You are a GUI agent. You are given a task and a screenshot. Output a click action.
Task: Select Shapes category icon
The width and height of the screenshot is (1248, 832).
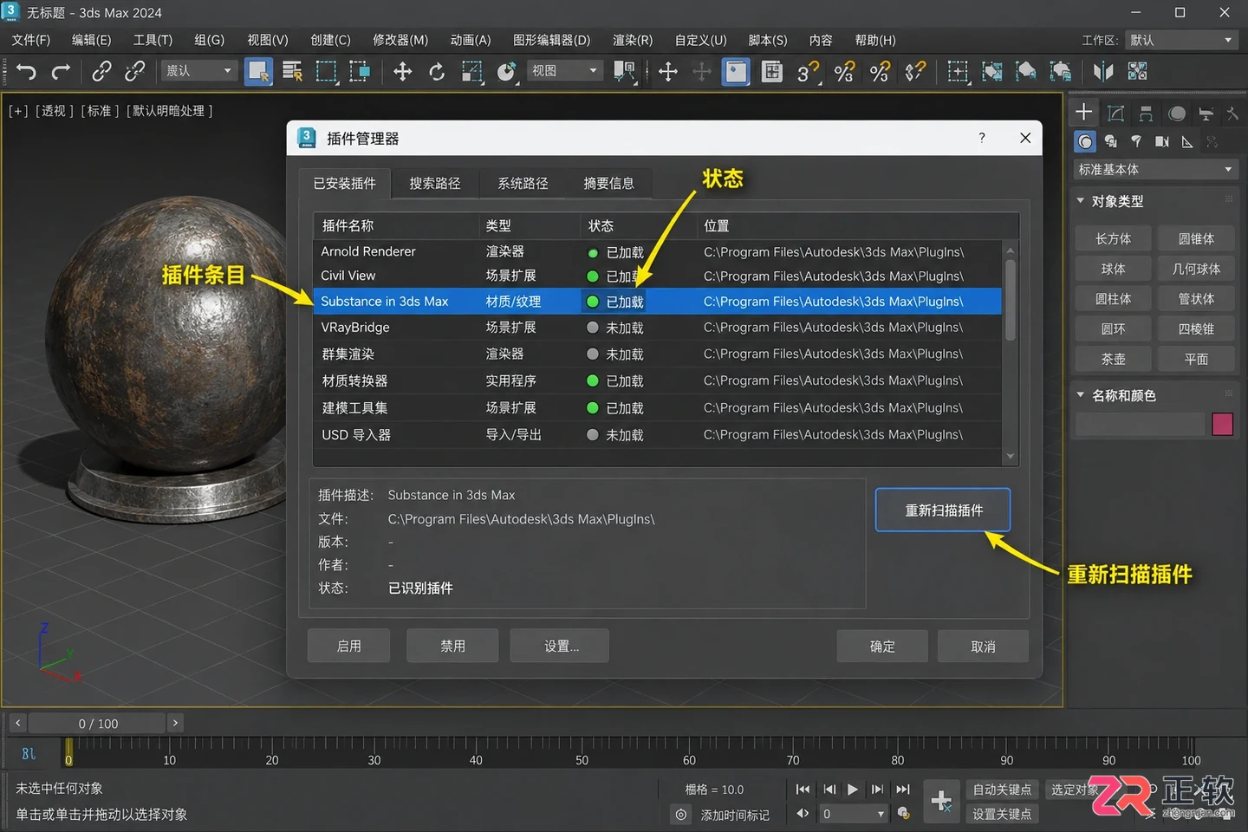[1111, 141]
